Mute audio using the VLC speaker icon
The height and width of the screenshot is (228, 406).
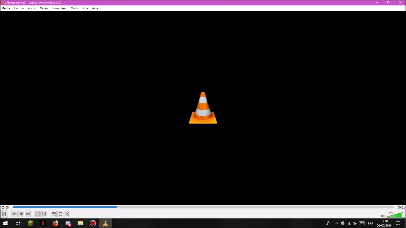click(383, 216)
